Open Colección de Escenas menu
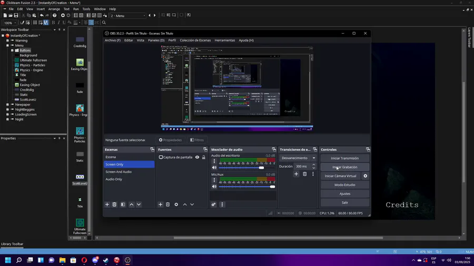The image size is (474, 266). click(195, 40)
